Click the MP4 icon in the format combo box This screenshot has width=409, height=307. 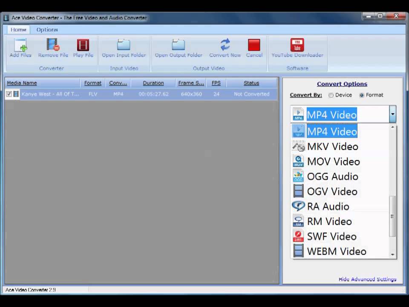tap(298, 114)
